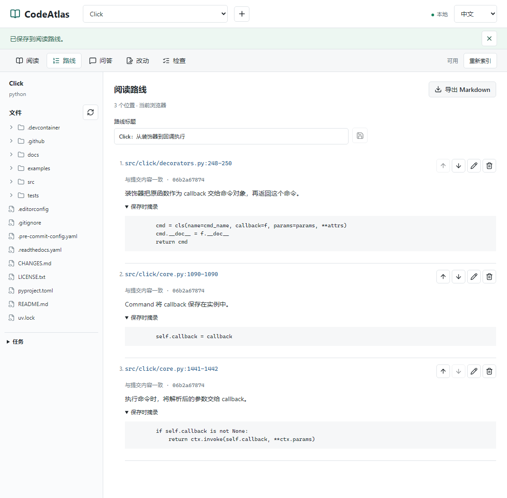Save the route title
Viewport: 507px width, 498px height.
[x=360, y=135]
